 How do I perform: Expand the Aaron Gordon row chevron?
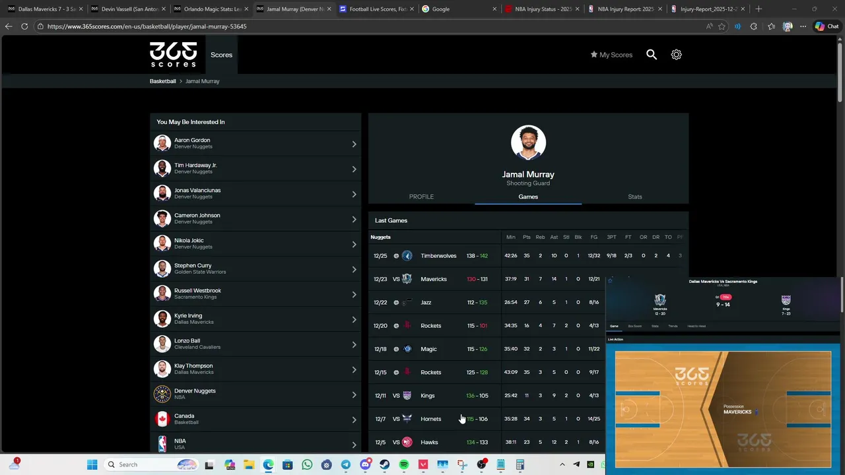click(354, 144)
